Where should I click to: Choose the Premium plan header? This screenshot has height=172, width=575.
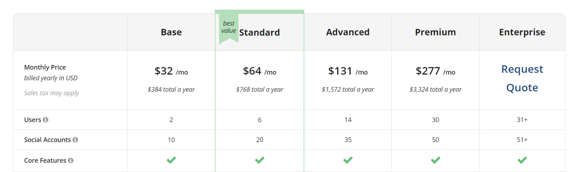point(435,32)
